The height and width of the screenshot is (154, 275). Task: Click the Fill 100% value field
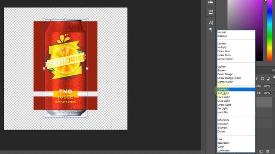[266, 93]
